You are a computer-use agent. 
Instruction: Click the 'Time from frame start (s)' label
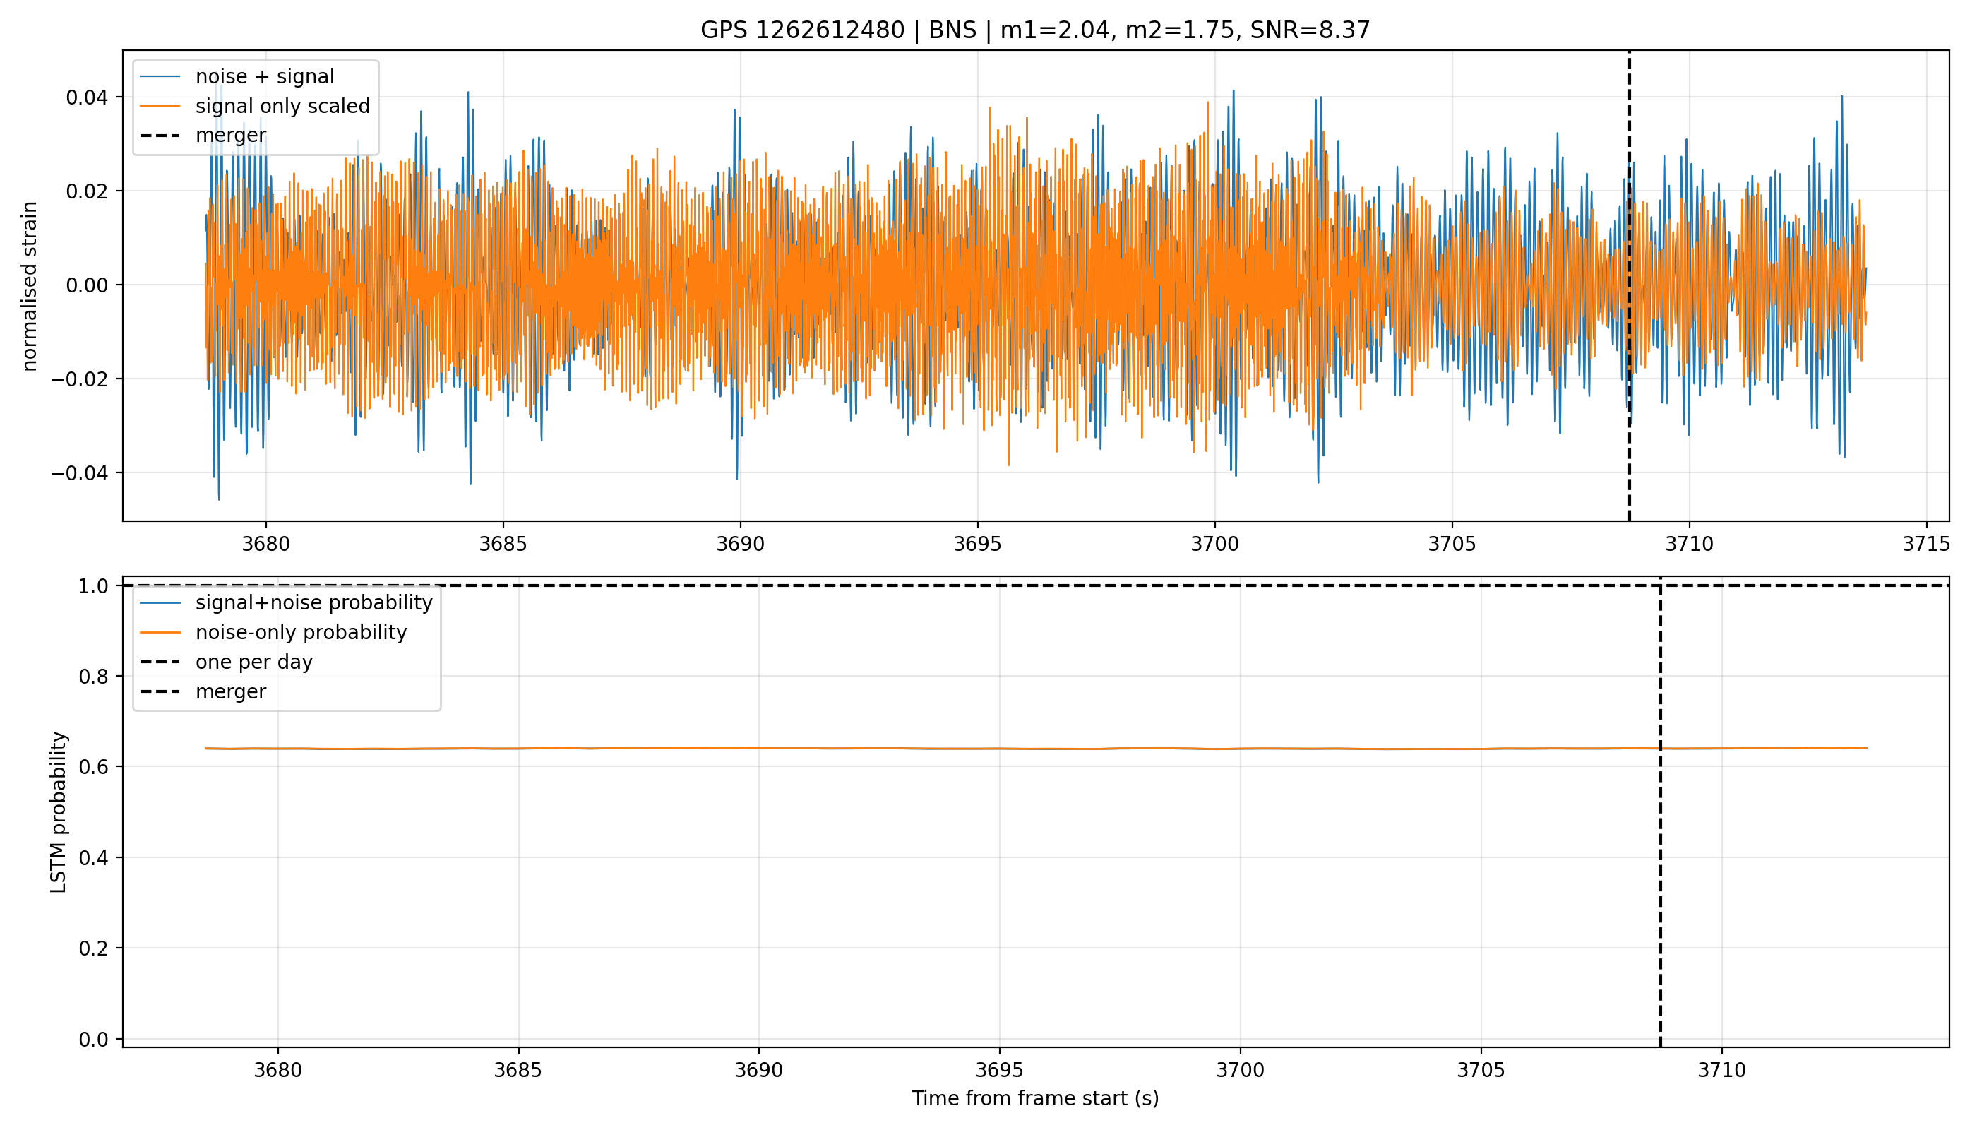1035,1099
